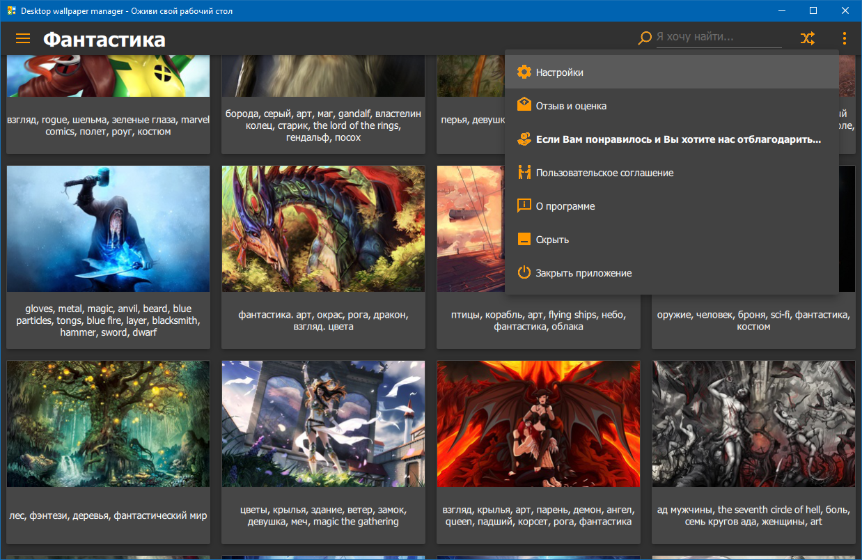Click tags 'цветы, крылья, здание, ветер, замок'
Image resolution: width=862 pixels, height=560 pixels.
click(x=323, y=515)
